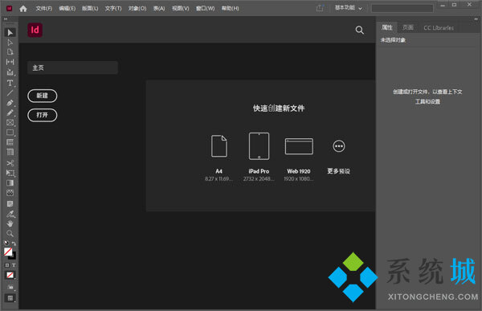The width and height of the screenshot is (482, 311).
Task: Toggle the view mode button
Action: [x=10, y=287]
